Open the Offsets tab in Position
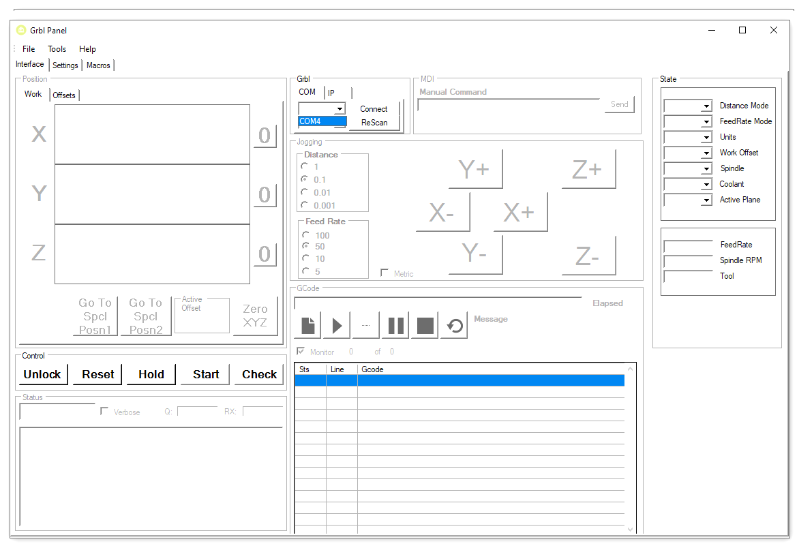Viewport: 799px width, 548px height. [x=64, y=95]
